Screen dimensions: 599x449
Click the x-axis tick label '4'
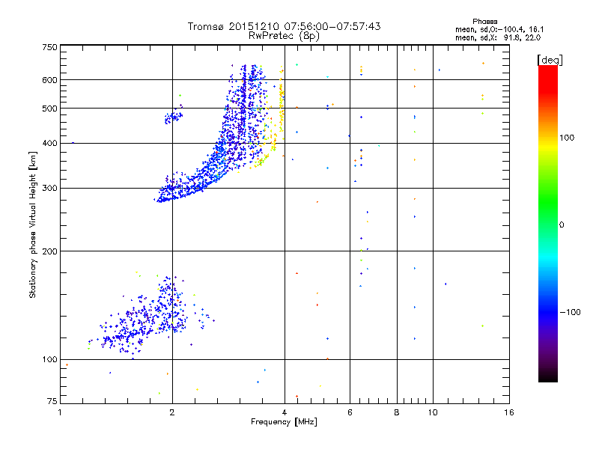click(x=285, y=412)
